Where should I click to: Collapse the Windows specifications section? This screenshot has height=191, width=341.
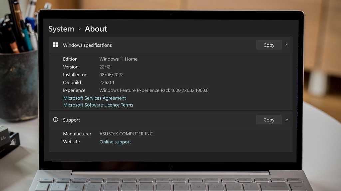coord(287,45)
